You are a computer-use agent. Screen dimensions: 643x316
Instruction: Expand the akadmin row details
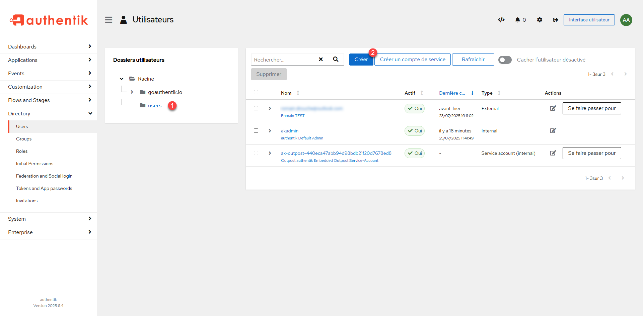pos(270,131)
